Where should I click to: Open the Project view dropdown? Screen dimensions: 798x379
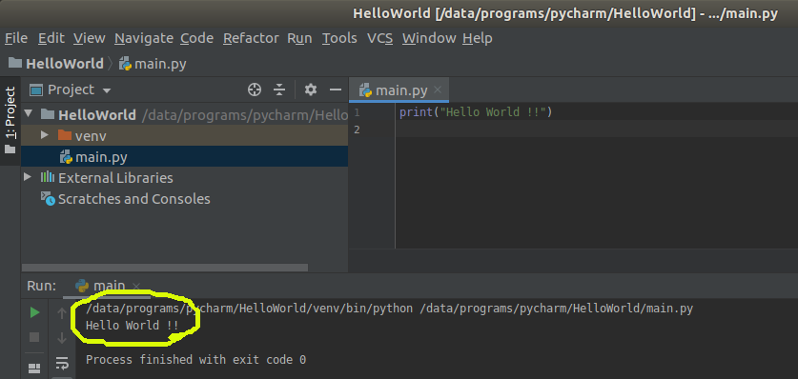point(71,90)
